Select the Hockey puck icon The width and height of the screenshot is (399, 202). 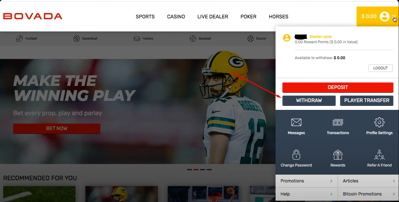pyautogui.click(x=137, y=39)
